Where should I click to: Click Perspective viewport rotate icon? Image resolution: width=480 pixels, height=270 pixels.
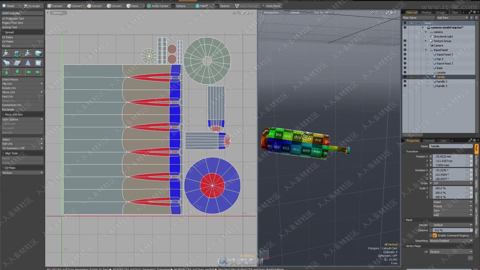click(377, 13)
